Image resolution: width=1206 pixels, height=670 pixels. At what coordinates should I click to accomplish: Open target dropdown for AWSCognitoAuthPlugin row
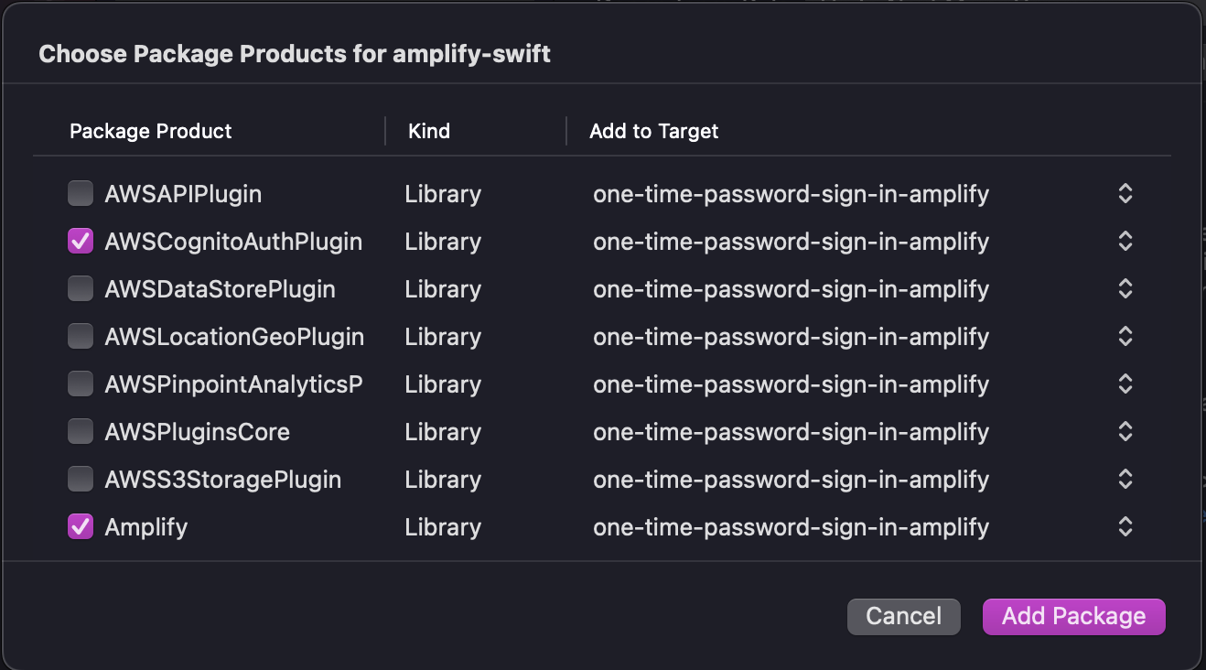1125,242
